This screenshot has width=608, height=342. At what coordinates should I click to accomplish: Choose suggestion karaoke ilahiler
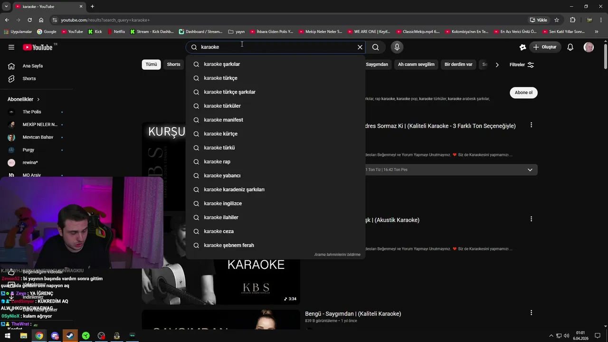point(275,218)
